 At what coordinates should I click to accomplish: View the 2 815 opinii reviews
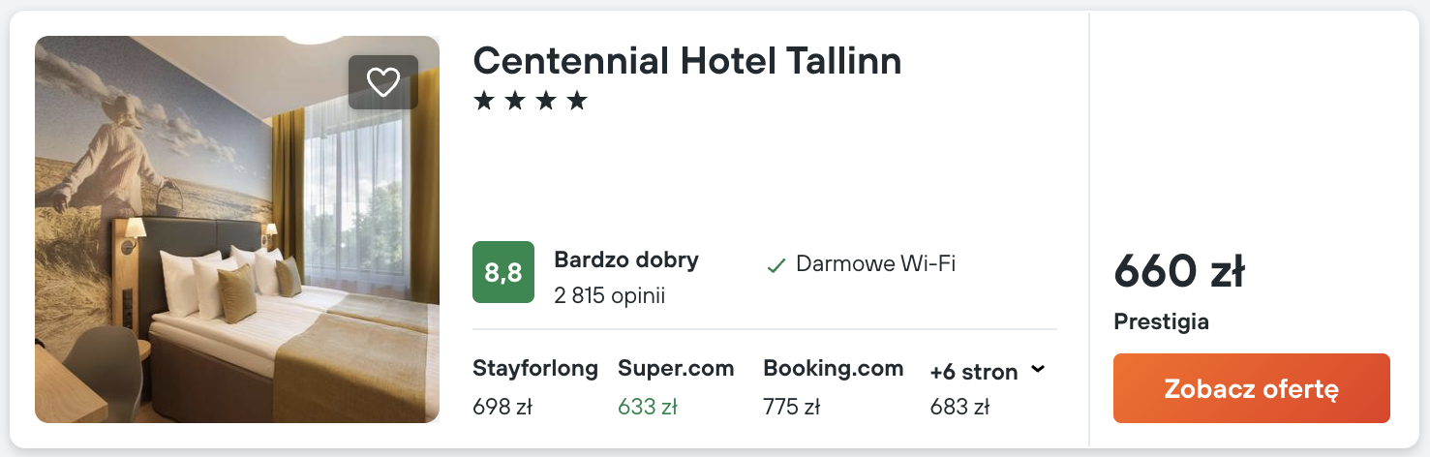(x=609, y=295)
